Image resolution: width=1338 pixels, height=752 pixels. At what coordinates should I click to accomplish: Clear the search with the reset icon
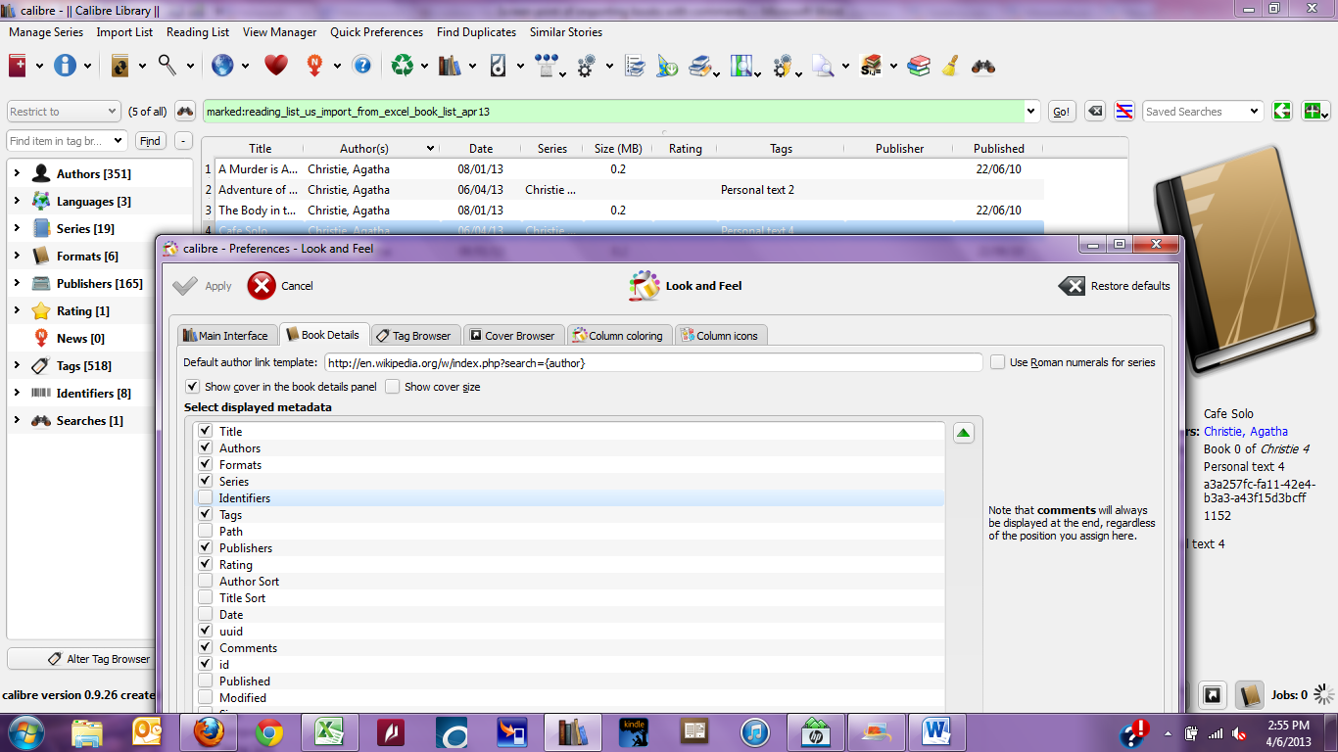(x=1096, y=112)
